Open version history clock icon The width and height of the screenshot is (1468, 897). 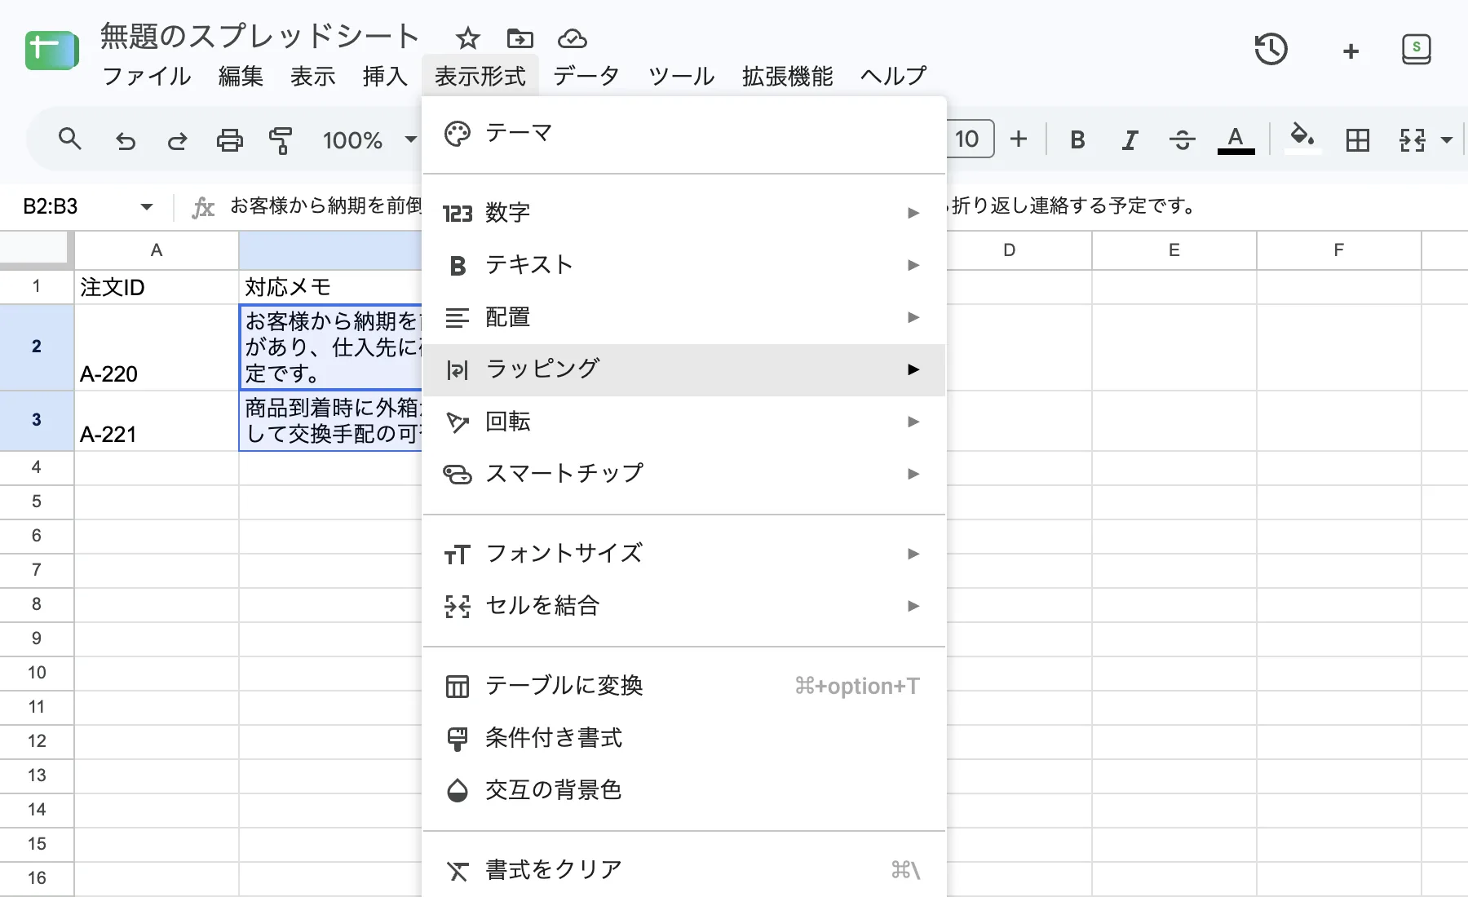1271,50
